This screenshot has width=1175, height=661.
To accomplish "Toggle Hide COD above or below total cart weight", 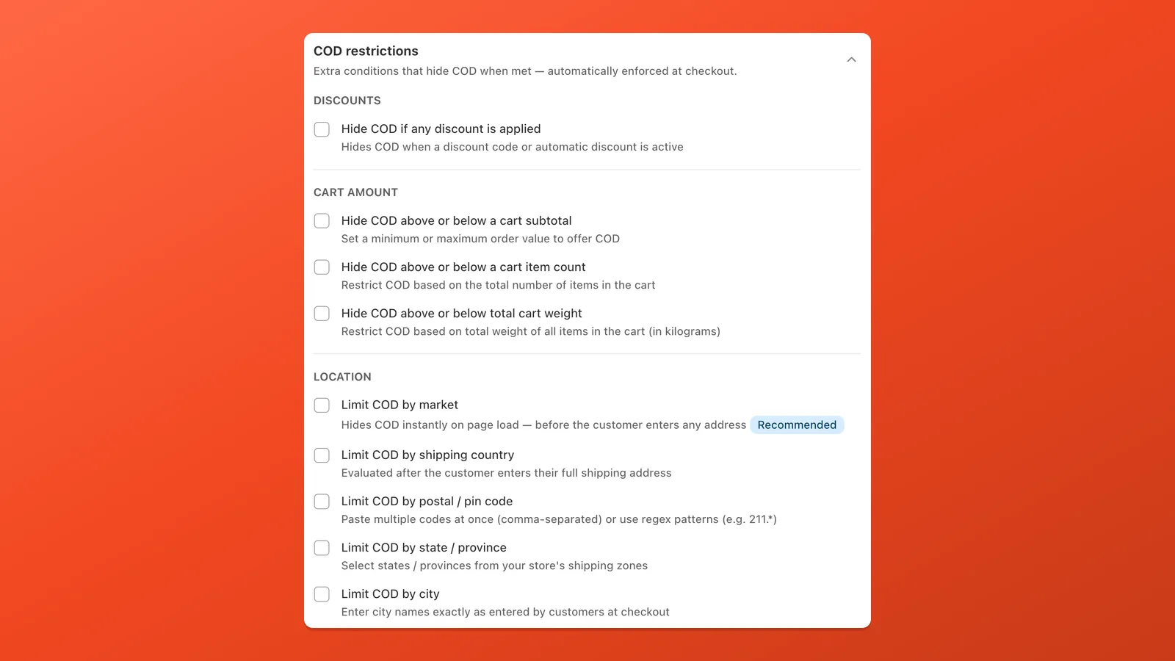I will [x=322, y=314].
